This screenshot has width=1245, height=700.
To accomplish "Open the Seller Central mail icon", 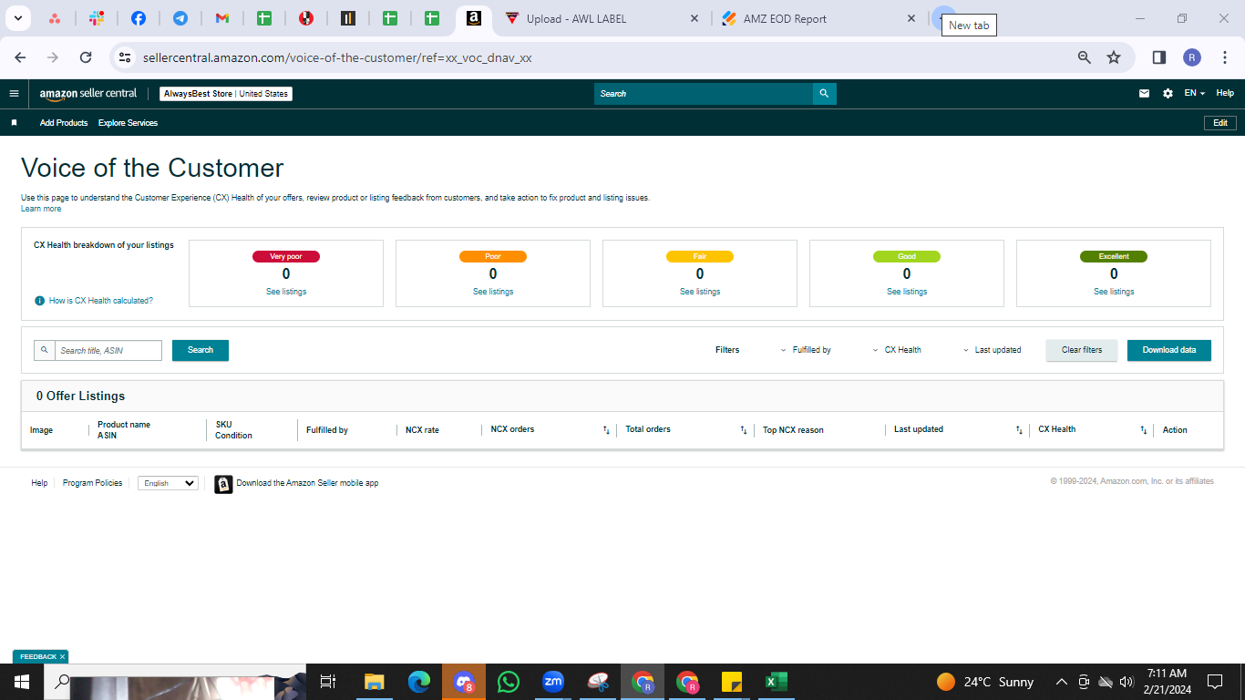I will pos(1145,93).
